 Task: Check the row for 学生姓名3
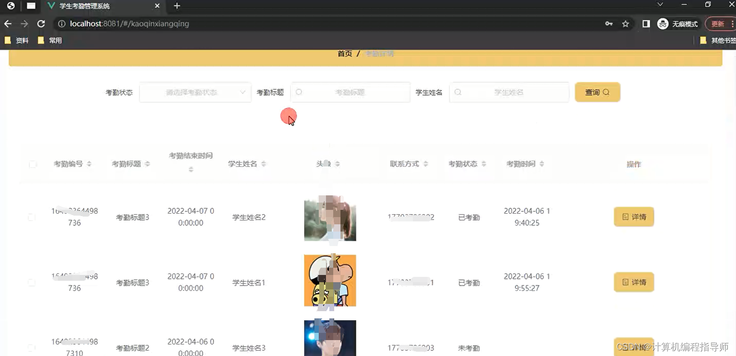click(x=31, y=347)
